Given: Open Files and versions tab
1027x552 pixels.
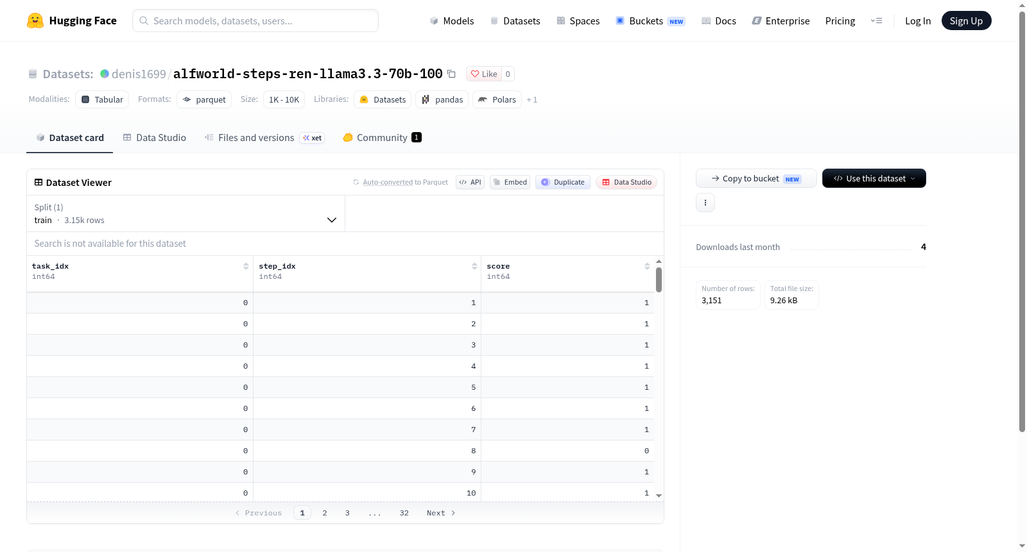Looking at the screenshot, I should 264,138.
